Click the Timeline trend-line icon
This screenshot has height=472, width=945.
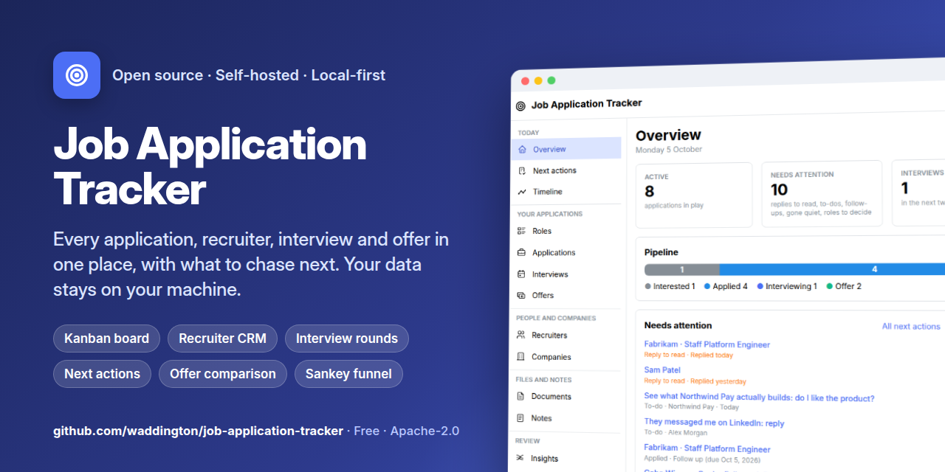point(522,192)
